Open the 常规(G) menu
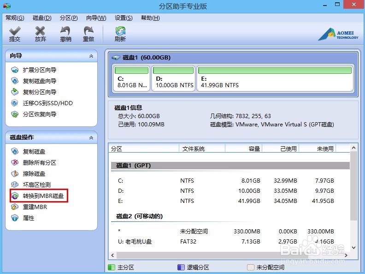Screen dimensions: 365x274 click(x=15, y=18)
